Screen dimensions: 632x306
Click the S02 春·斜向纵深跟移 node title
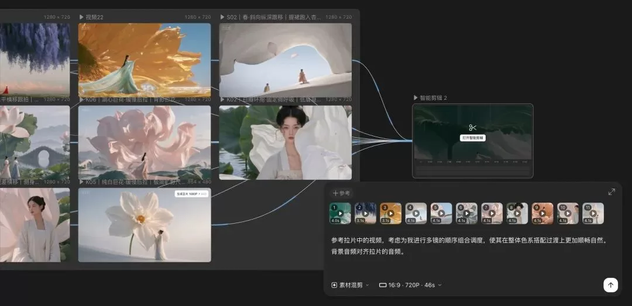pyautogui.click(x=274, y=18)
